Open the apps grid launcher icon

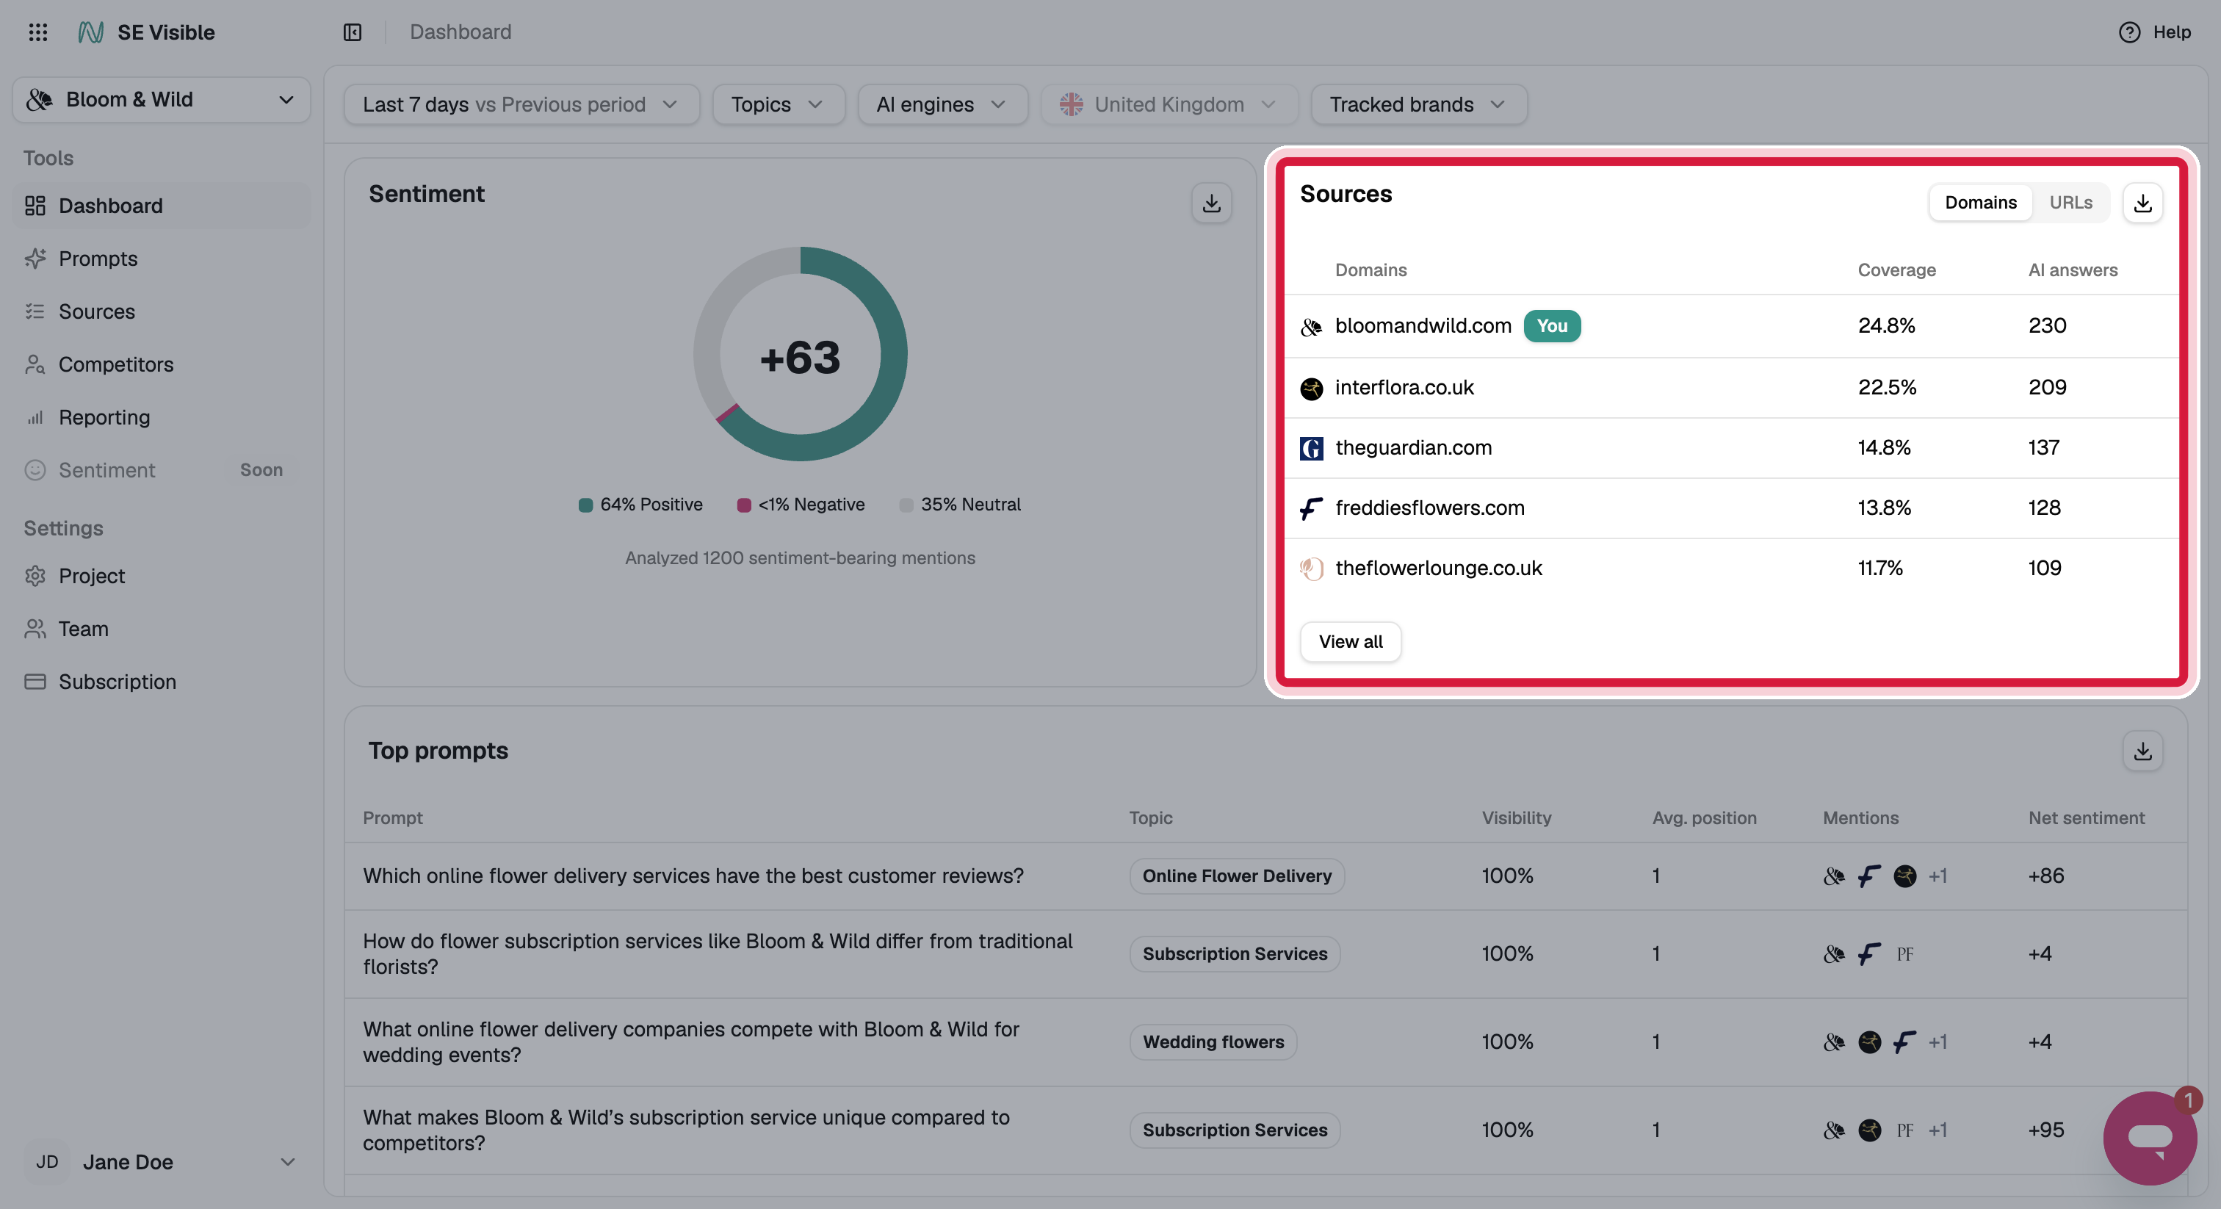(x=38, y=32)
